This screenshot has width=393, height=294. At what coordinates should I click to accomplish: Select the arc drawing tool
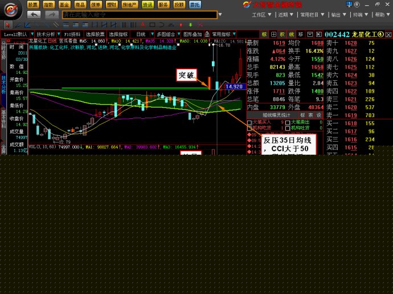click(x=162, y=25)
